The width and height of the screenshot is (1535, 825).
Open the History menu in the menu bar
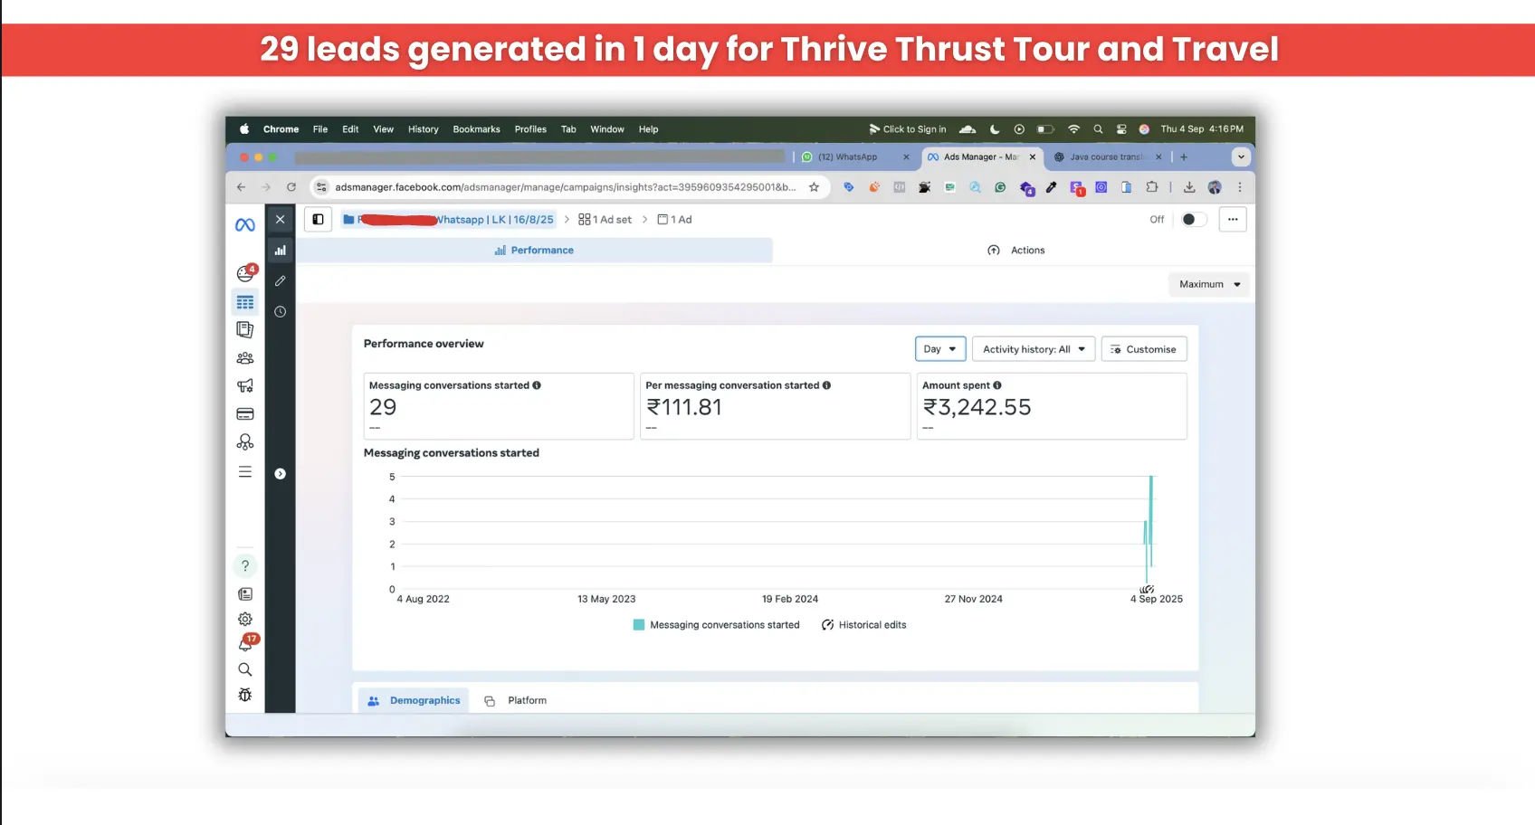[x=423, y=129]
